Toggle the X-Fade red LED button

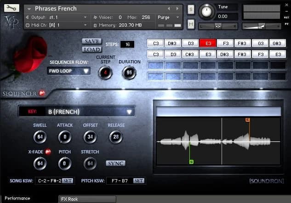pos(48,152)
